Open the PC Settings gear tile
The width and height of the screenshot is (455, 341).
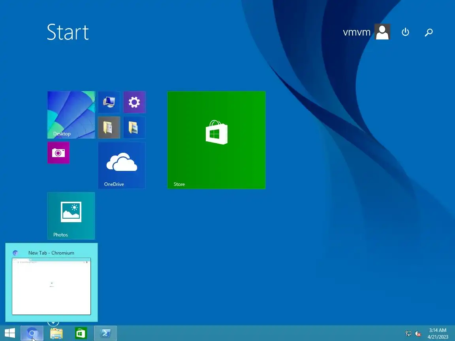click(134, 102)
